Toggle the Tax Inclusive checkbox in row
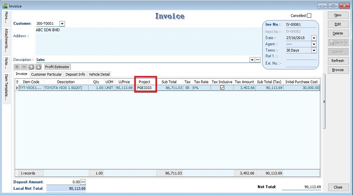The height and width of the screenshot is (195, 353). tap(222, 87)
